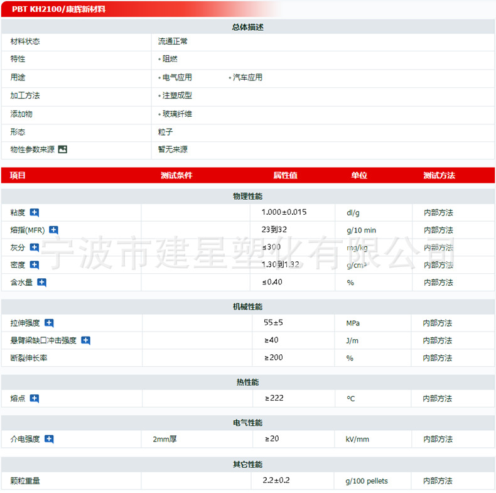Click the 1.30到1.32 density value
The height and width of the screenshot is (493, 496).
(280, 264)
